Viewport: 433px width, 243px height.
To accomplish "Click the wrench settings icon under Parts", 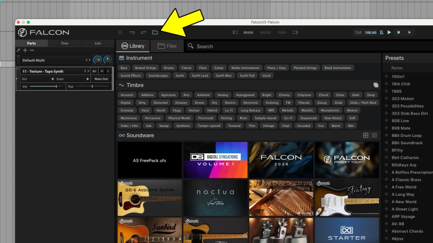I will tap(19, 50).
